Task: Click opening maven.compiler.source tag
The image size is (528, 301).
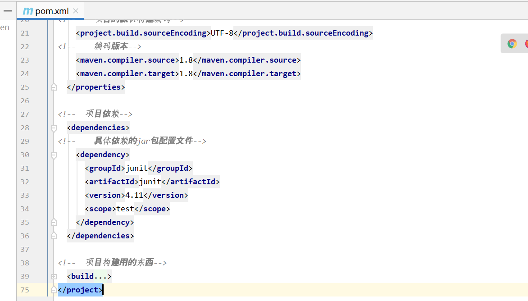Action: coord(127,60)
